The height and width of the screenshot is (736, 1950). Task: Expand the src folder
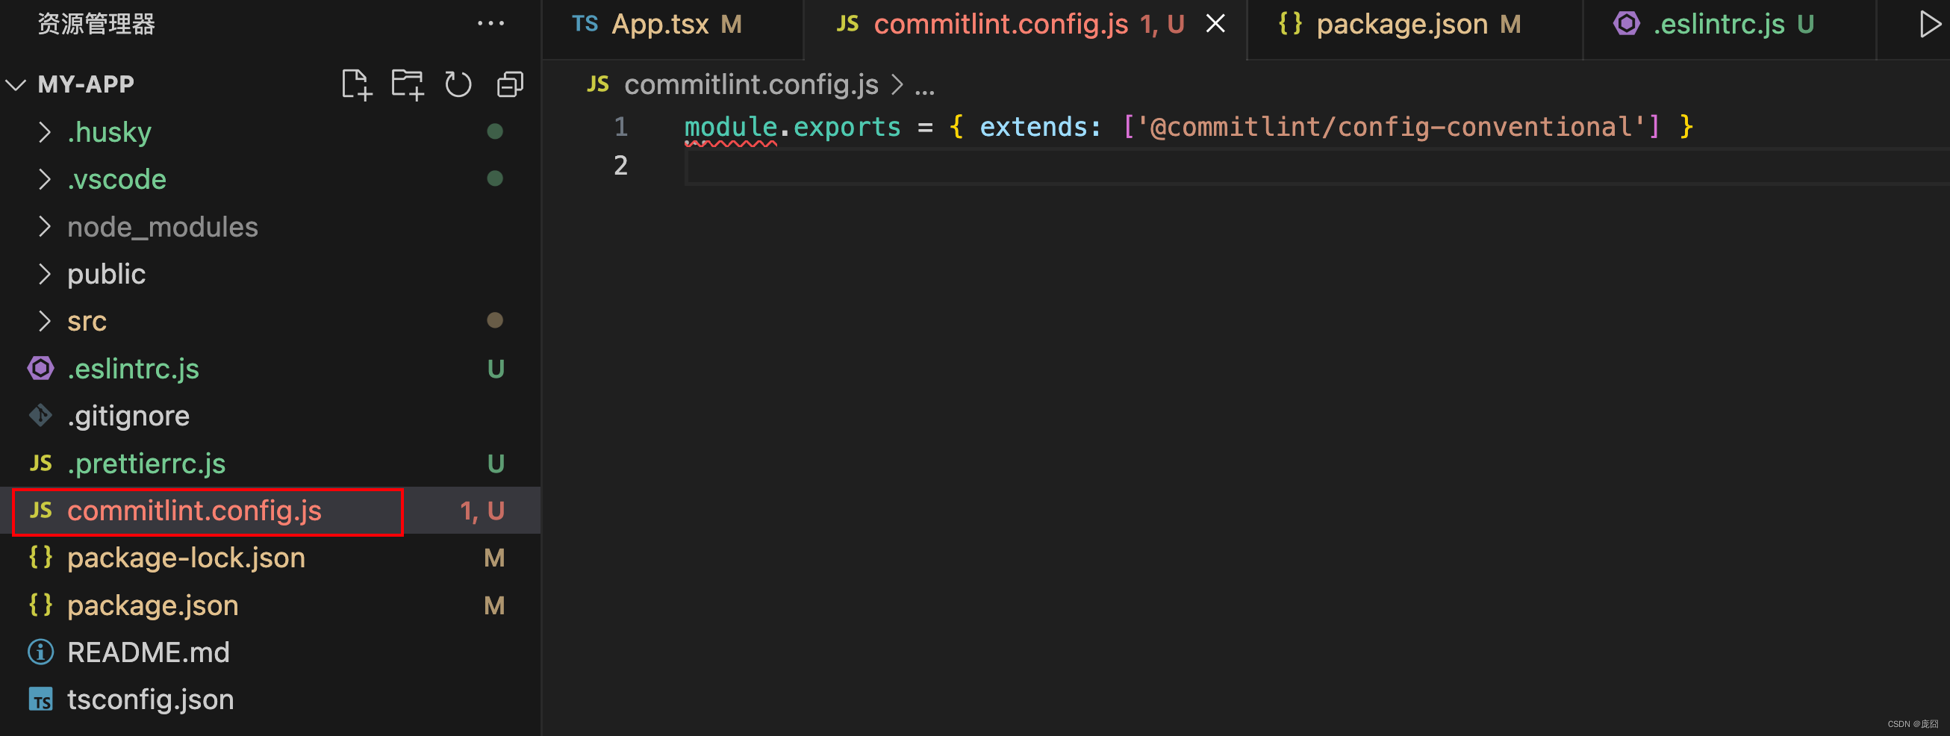[45, 321]
